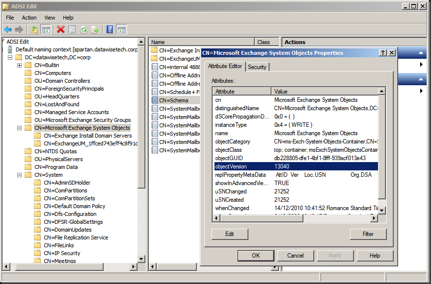Go up one level with the folder-arrow icon
Viewport: 431px width, 284px height.
[34, 29]
